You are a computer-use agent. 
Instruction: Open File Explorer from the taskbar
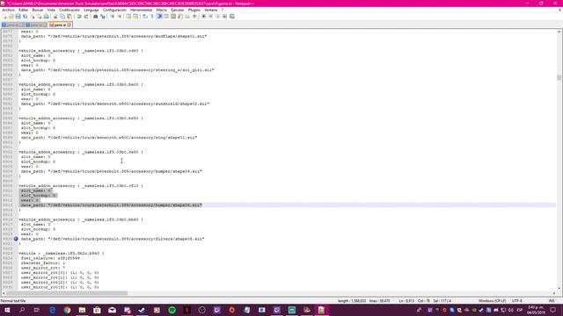pyautogui.click(x=82, y=310)
